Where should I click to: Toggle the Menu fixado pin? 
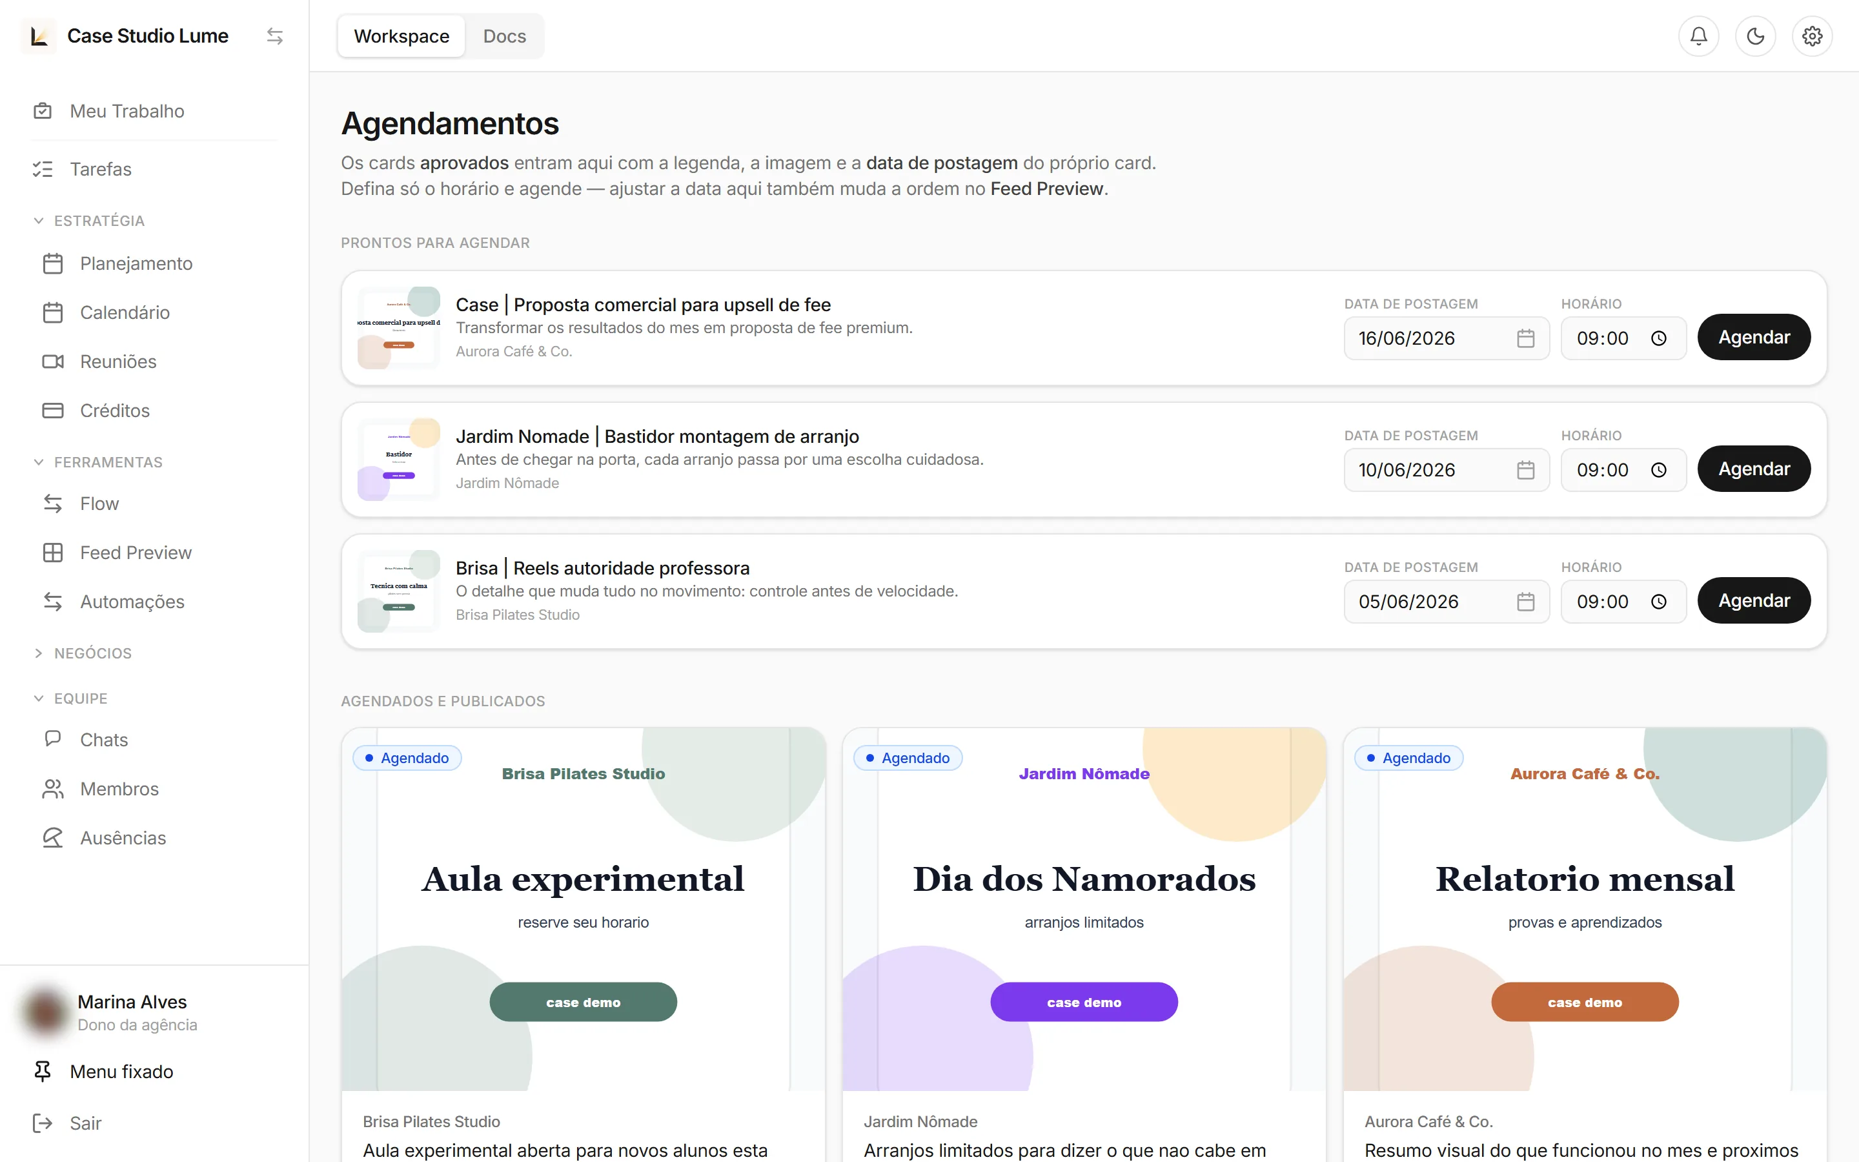43,1072
